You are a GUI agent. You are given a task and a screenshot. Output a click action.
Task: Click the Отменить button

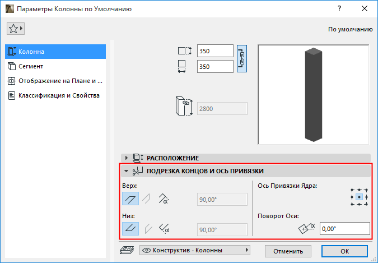(288, 251)
